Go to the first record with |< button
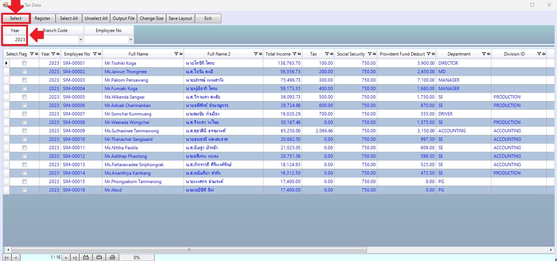 pyautogui.click(x=7, y=257)
